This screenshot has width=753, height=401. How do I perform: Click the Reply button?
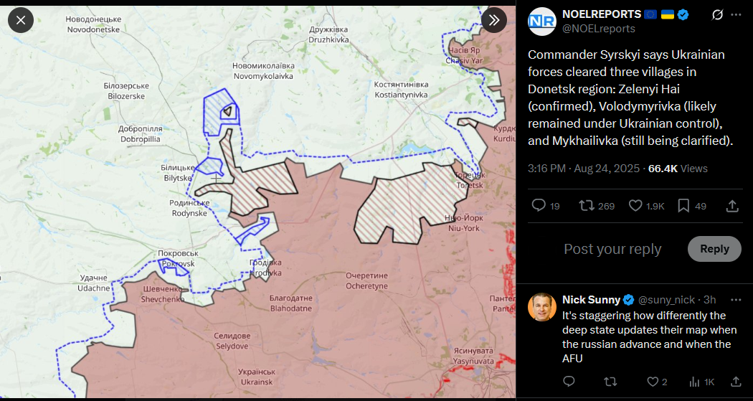pos(714,249)
